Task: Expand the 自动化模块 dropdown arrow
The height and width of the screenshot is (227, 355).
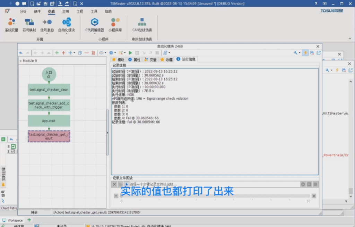Action: [x=66, y=34]
